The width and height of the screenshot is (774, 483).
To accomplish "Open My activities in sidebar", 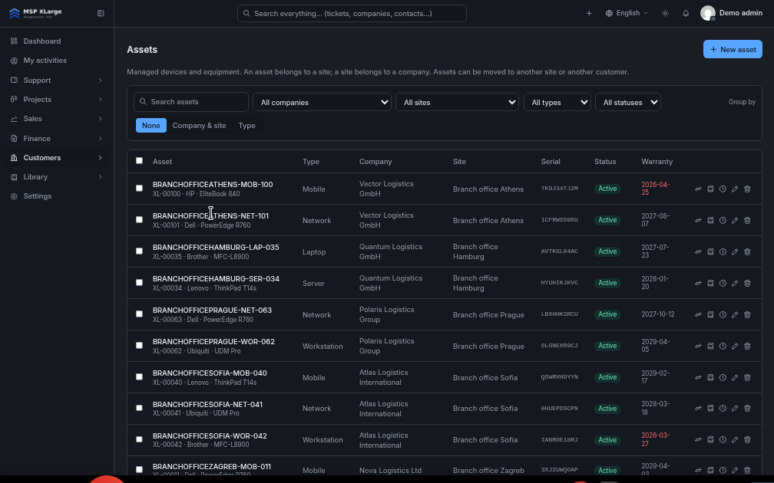I will point(57,60).
